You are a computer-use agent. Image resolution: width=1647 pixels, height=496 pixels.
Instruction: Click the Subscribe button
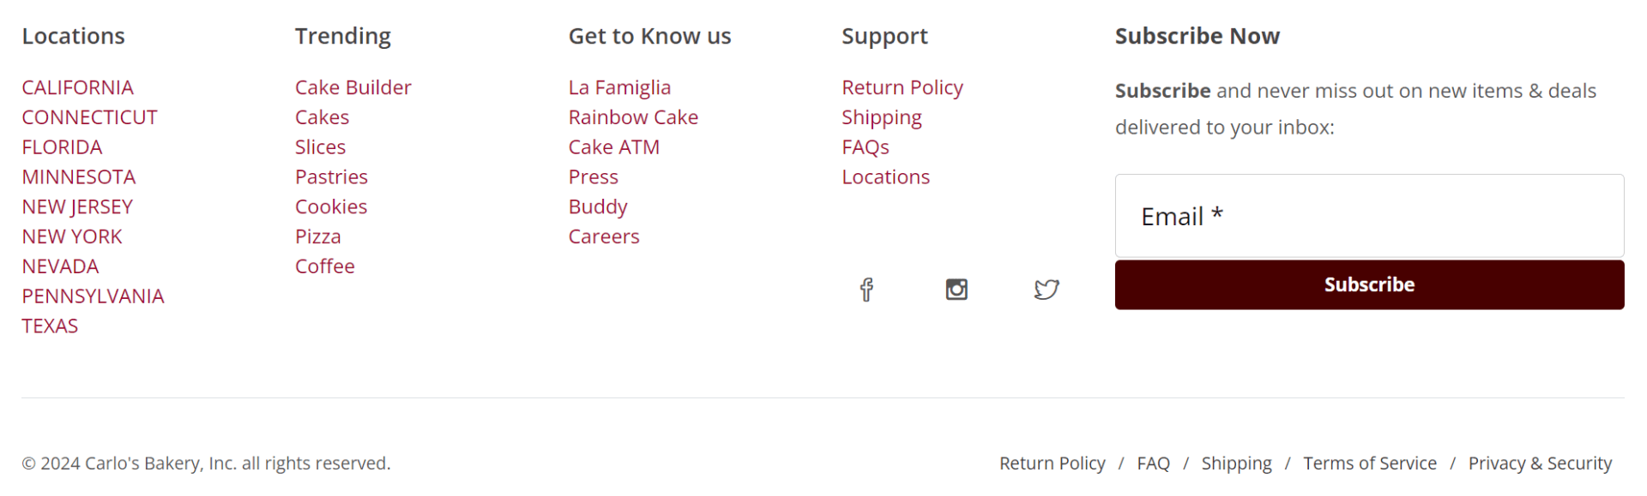pos(1368,284)
